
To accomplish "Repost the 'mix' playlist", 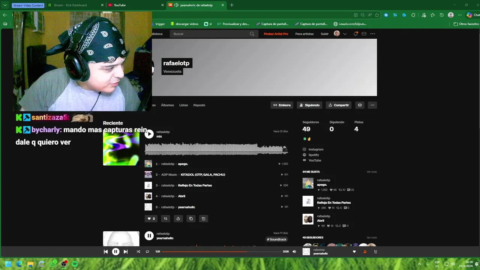I will tap(165, 219).
